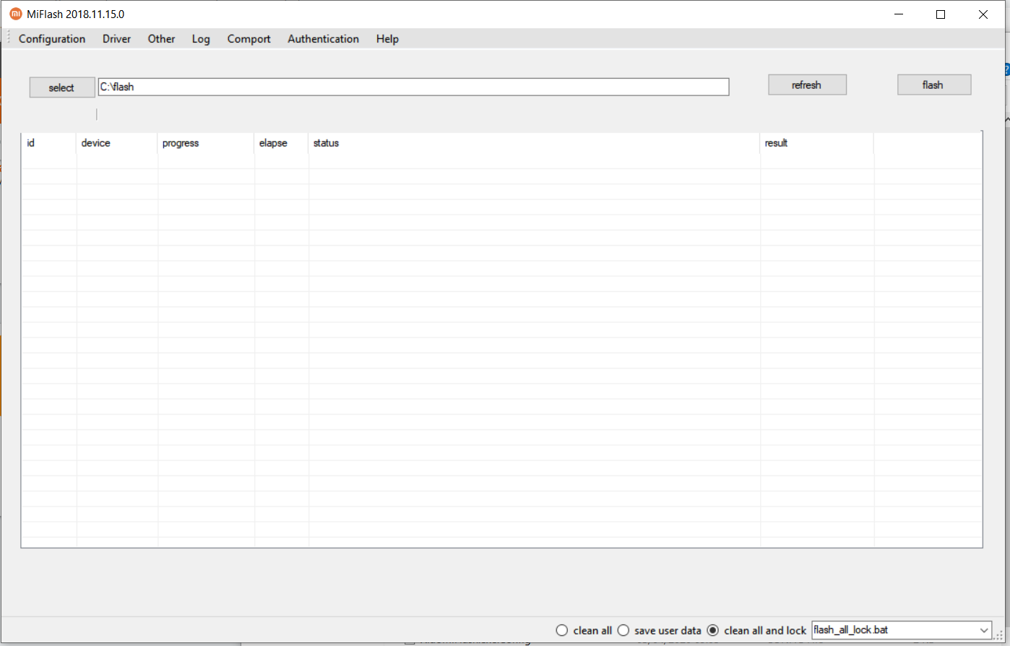
Task: Open the Help menu
Action: tap(387, 39)
